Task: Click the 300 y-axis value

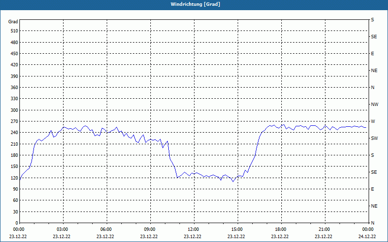Action: [15, 110]
